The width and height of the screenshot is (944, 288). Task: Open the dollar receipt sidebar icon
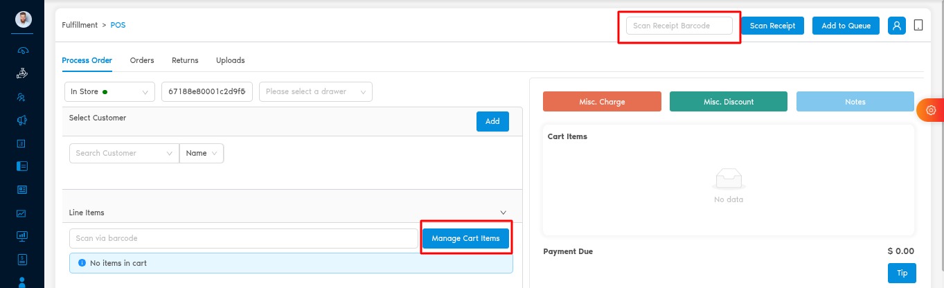click(22, 260)
